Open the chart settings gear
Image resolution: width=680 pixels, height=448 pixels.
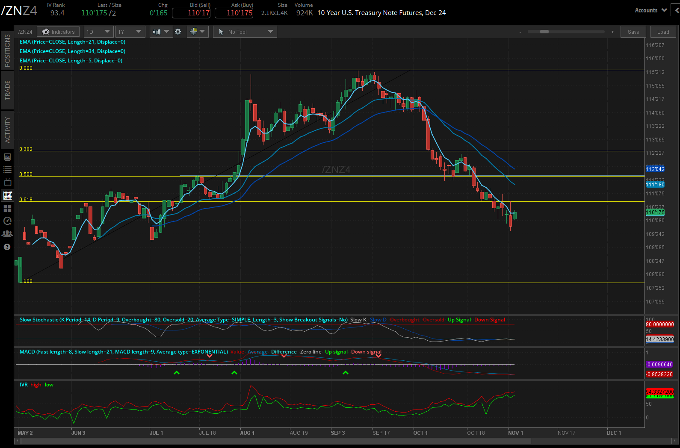[178, 32]
